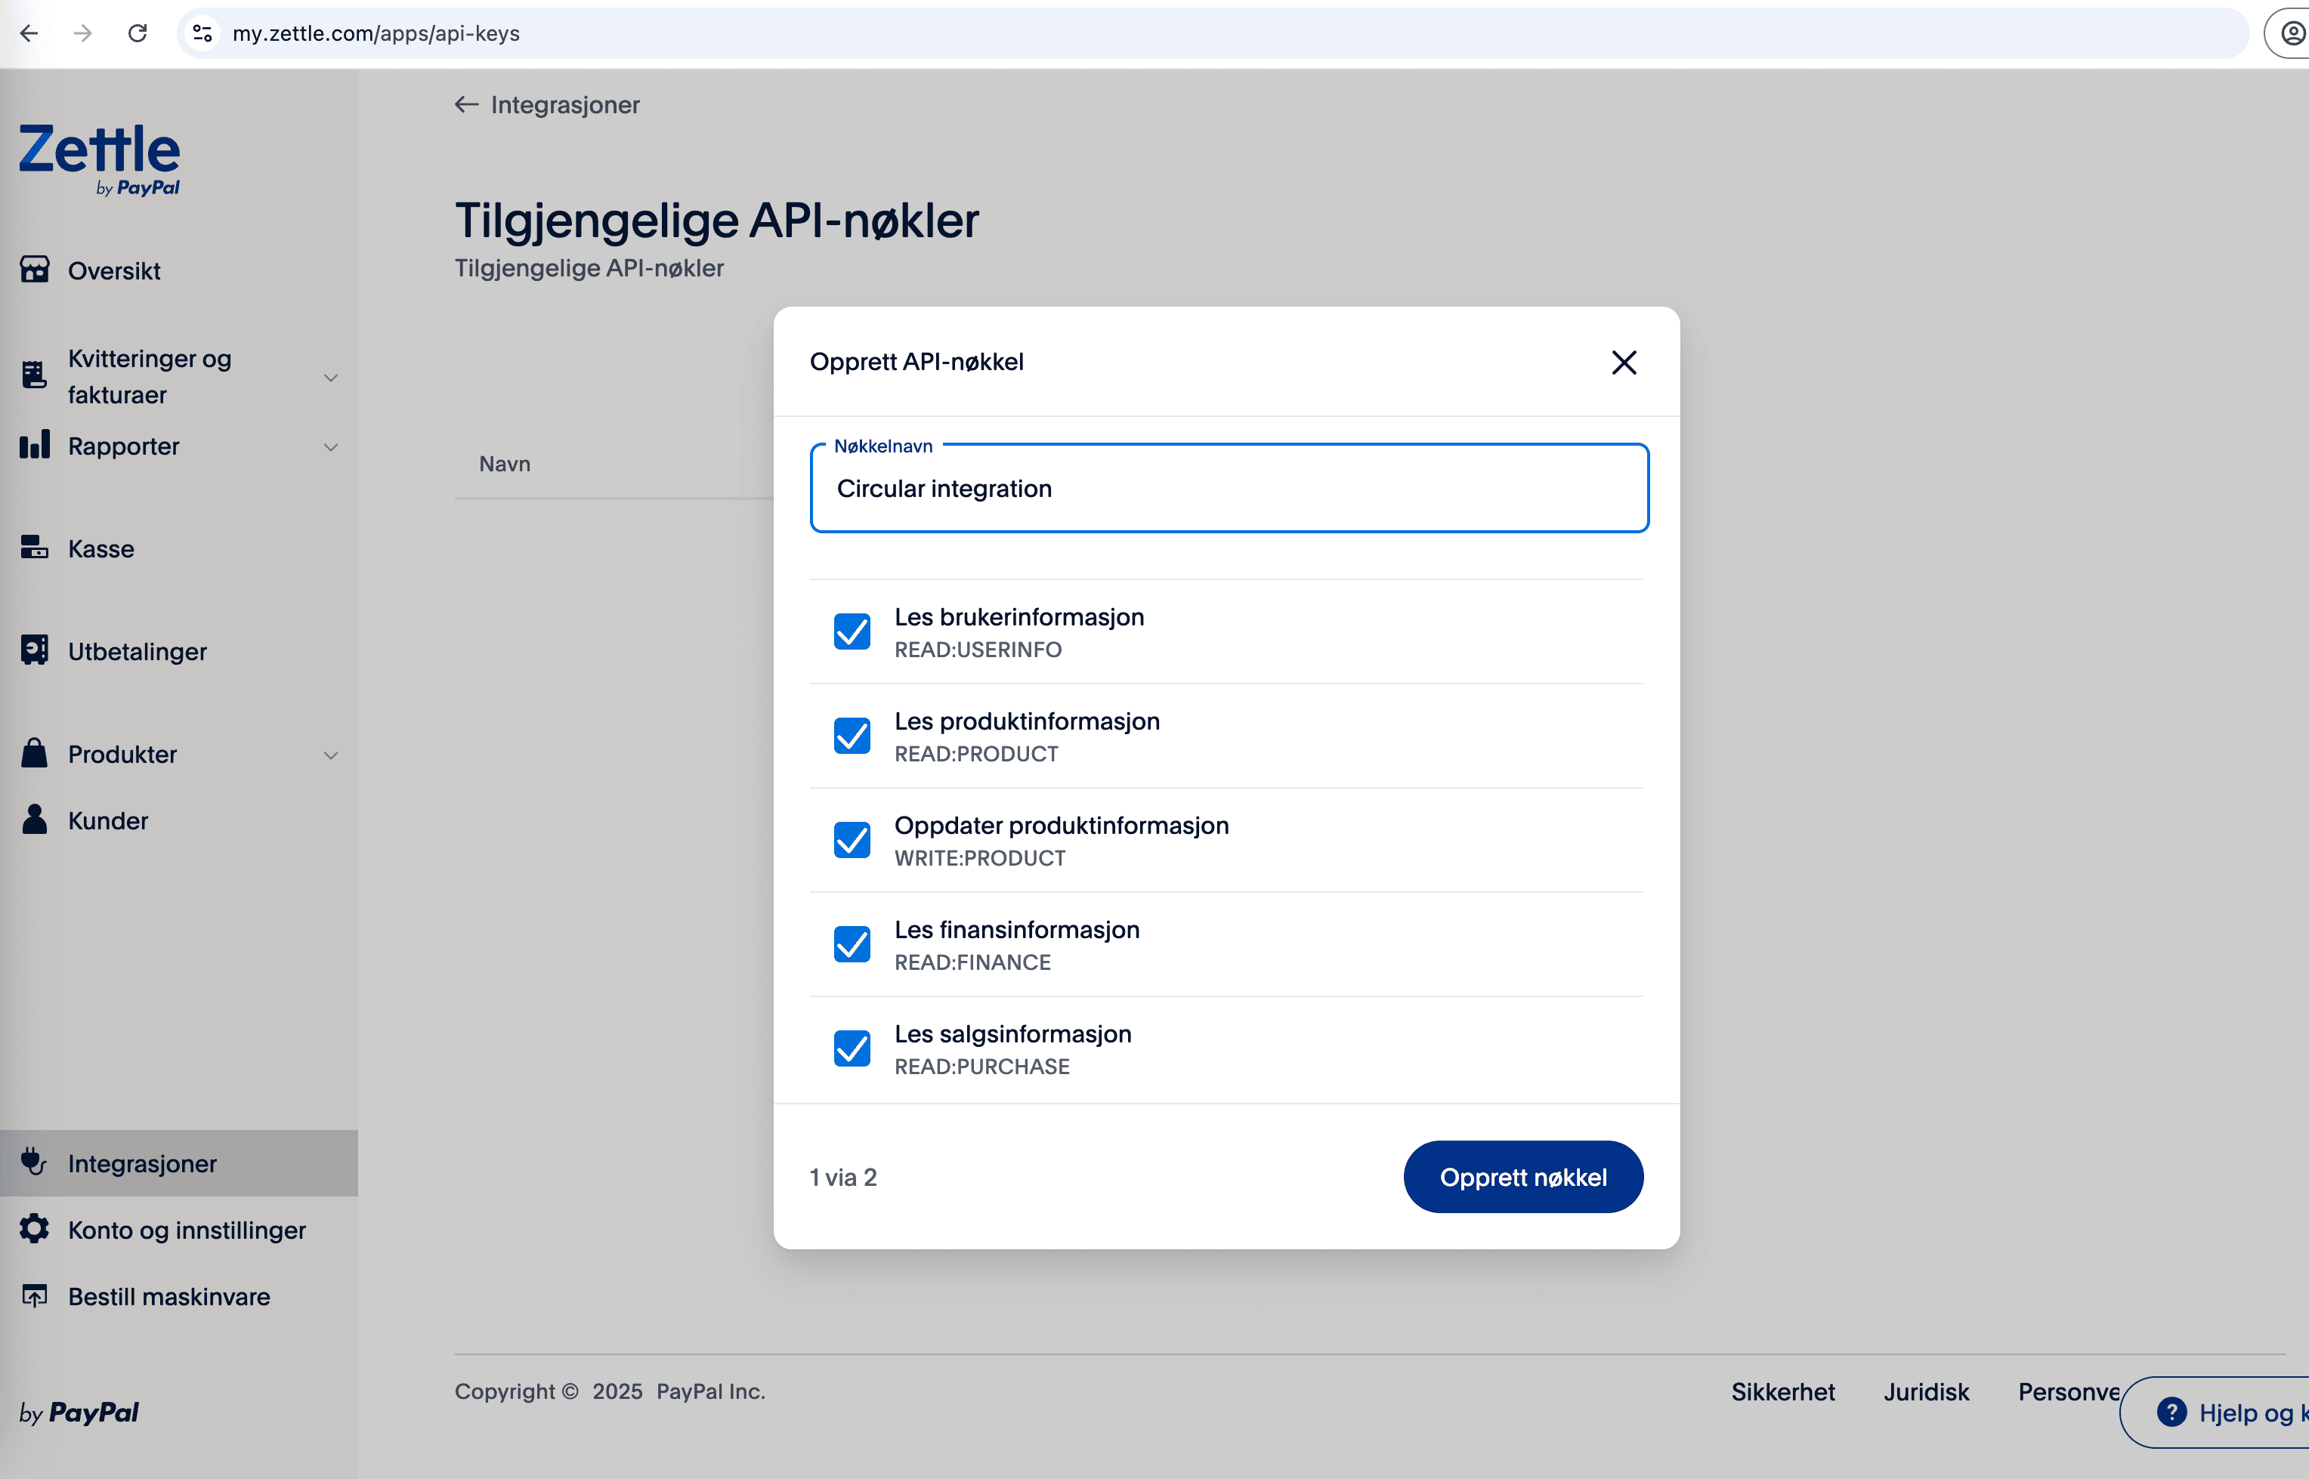Click the Utbetalinger payout icon
This screenshot has width=2309, height=1479.
coord(35,650)
